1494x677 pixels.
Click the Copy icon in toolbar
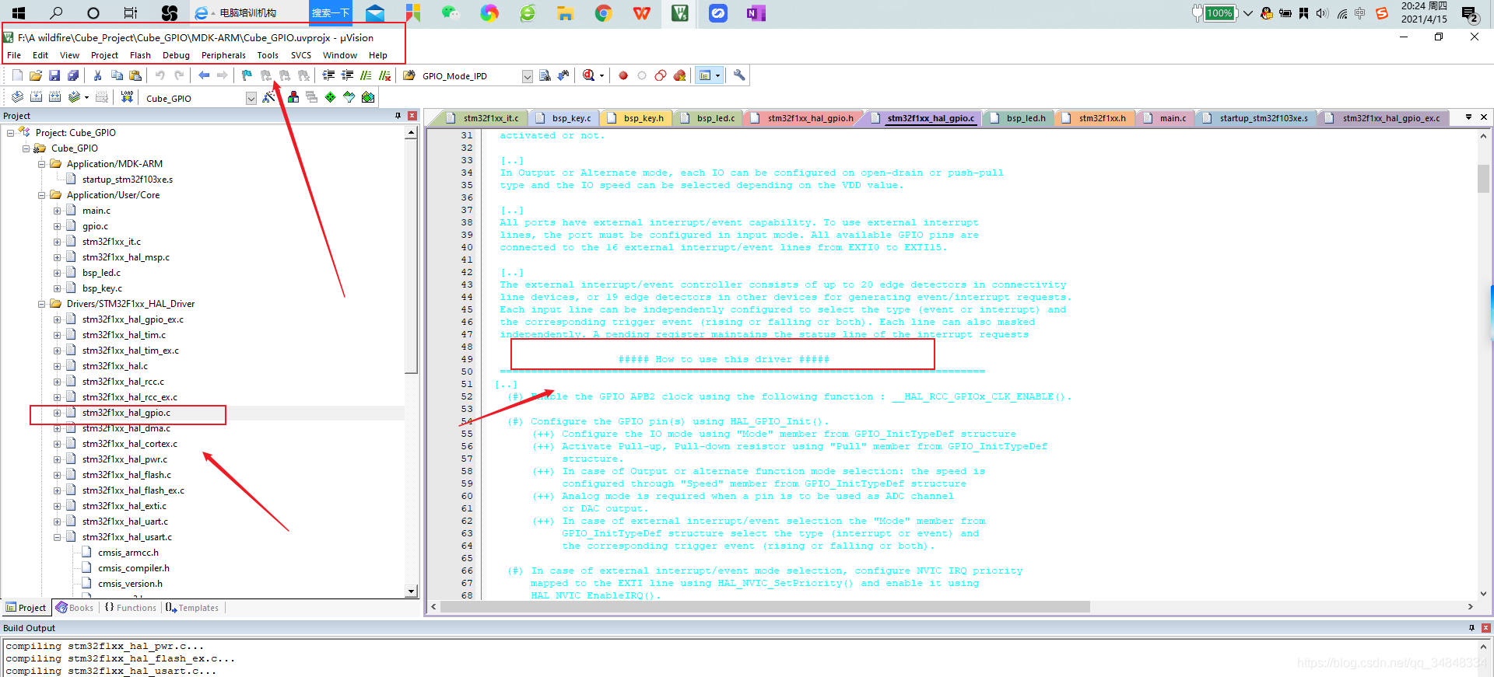pyautogui.click(x=117, y=75)
